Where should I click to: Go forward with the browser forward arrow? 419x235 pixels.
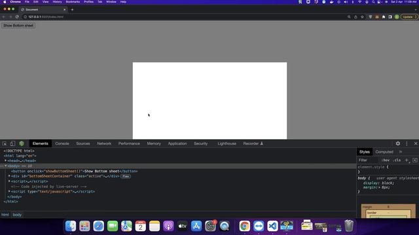[x=10, y=17]
